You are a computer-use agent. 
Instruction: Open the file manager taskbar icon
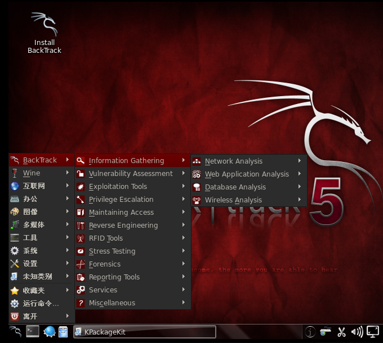63,332
